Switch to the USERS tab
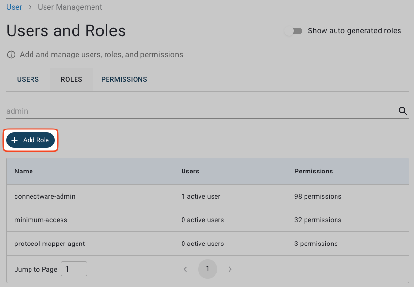Viewport: 414px width, 287px height. 28,79
